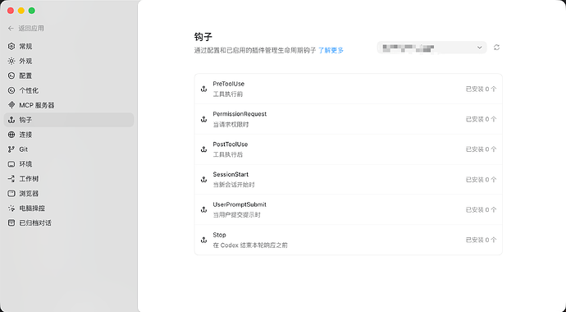Open the Stop hook name

[x=220, y=235]
